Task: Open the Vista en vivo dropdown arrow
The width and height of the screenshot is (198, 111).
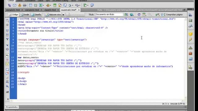Action: tap(63, 15)
